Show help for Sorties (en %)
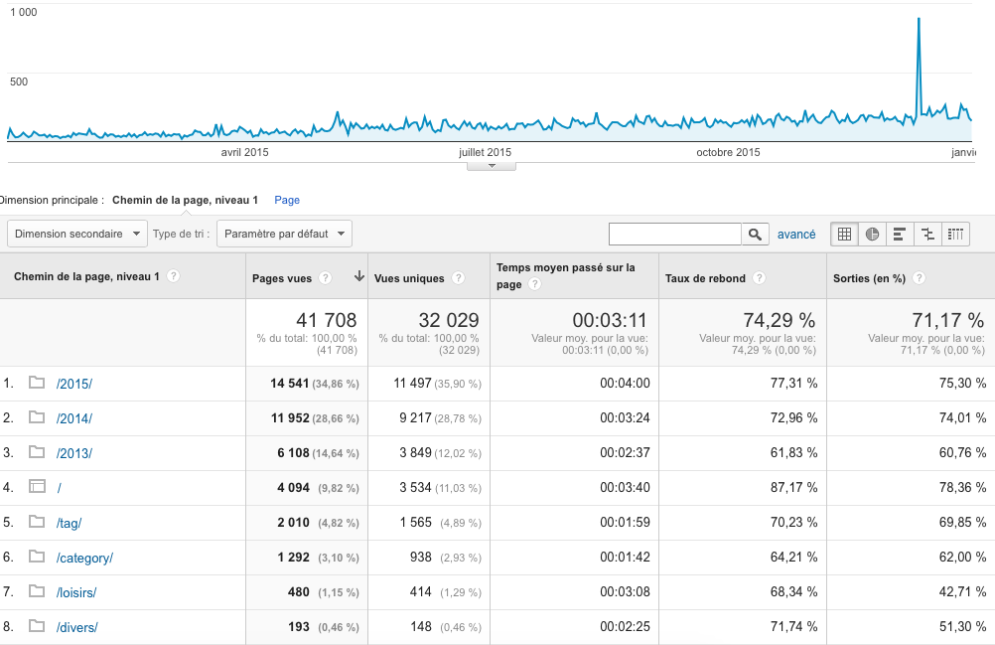 (x=919, y=278)
